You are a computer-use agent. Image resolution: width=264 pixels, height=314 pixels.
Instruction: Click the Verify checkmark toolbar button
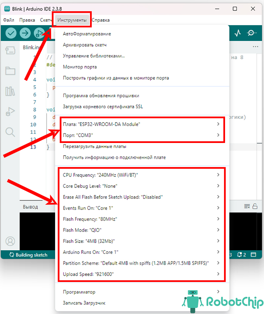[x=11, y=33]
